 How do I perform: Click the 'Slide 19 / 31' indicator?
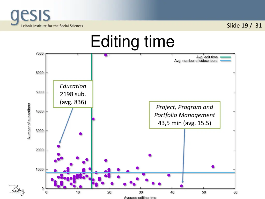coord(244,26)
